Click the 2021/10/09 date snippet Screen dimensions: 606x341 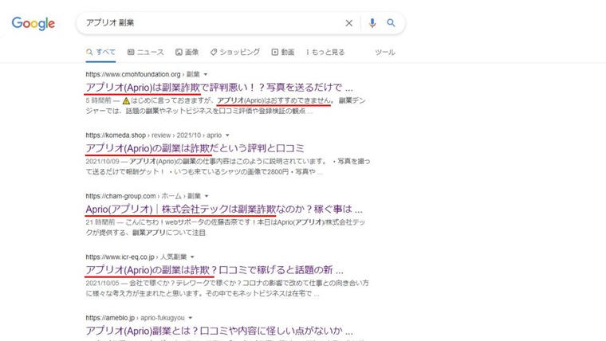(102, 161)
